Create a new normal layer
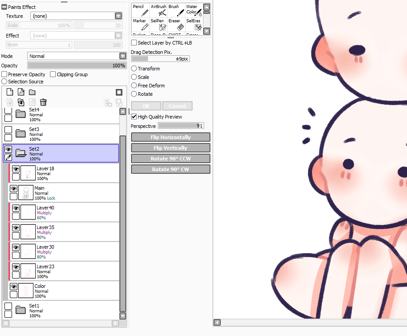The image size is (407, 336). coord(10,92)
